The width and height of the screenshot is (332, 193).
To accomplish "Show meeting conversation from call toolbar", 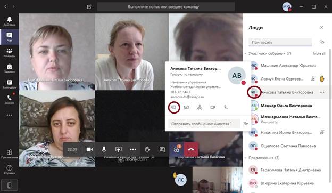I will (x=162, y=149).
